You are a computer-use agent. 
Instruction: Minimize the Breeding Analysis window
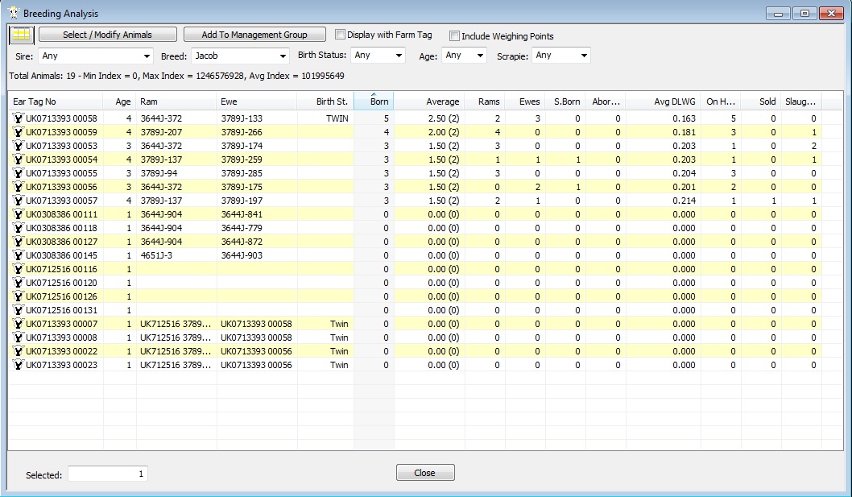778,14
